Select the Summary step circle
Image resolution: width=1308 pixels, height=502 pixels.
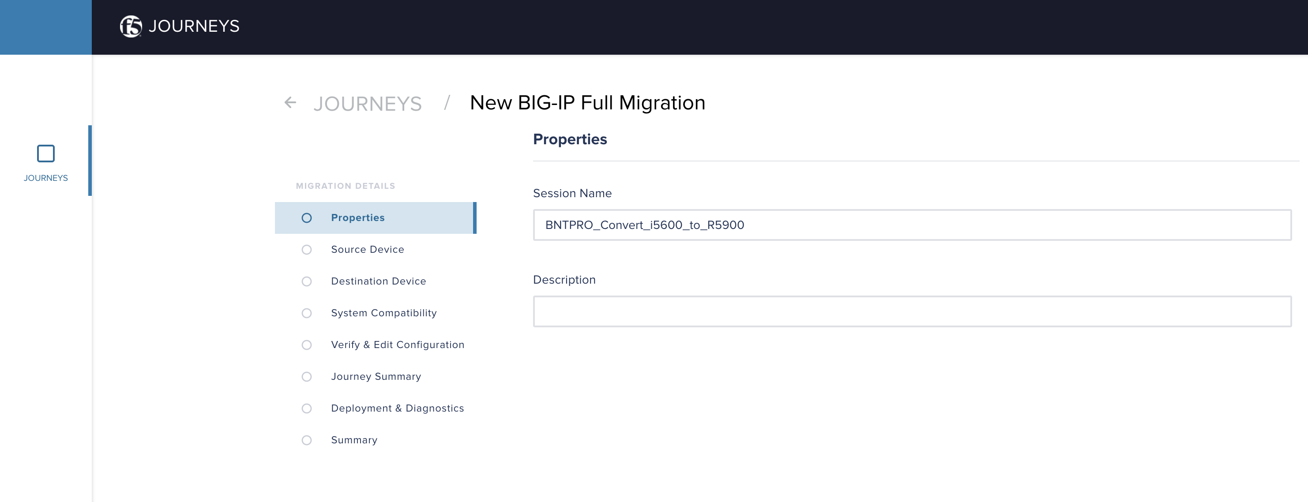(306, 440)
